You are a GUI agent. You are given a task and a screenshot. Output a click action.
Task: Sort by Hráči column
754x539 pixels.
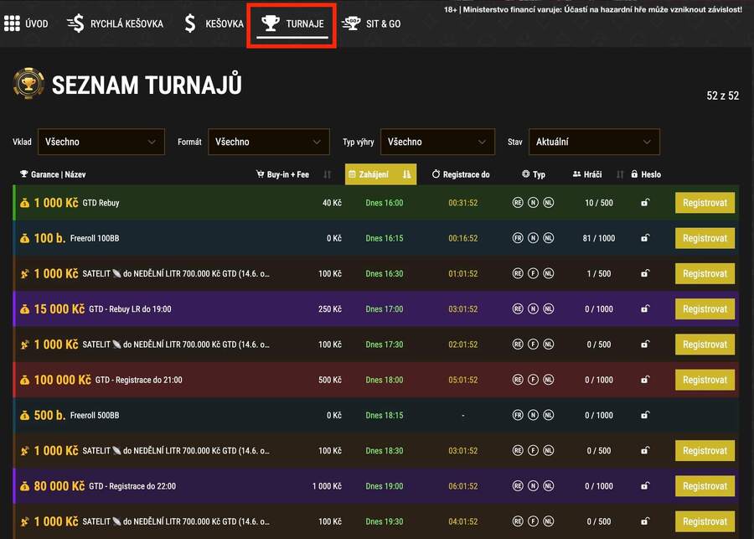pyautogui.click(x=587, y=174)
